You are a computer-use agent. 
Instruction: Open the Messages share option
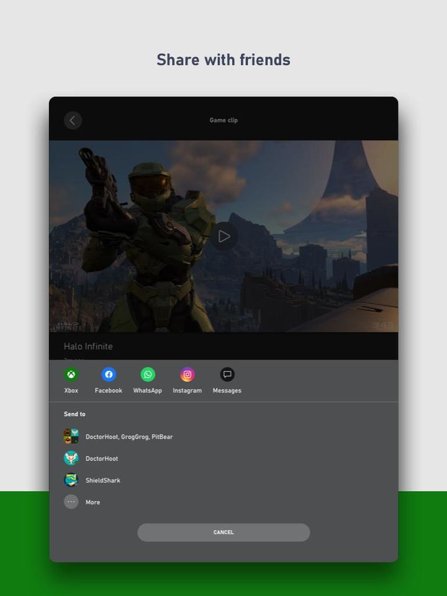227,375
